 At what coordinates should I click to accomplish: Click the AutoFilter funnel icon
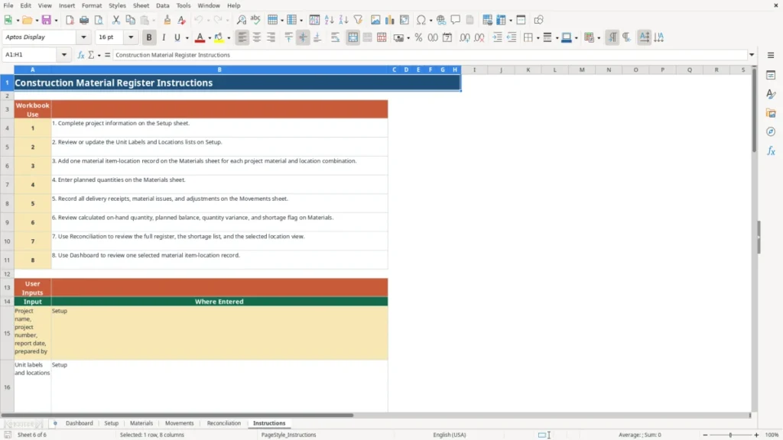(358, 20)
